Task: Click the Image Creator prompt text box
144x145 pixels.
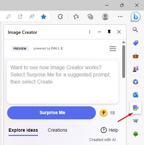Action: (62, 82)
